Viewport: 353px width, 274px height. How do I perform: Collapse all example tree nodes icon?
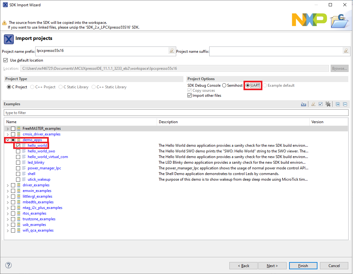pos(345,104)
